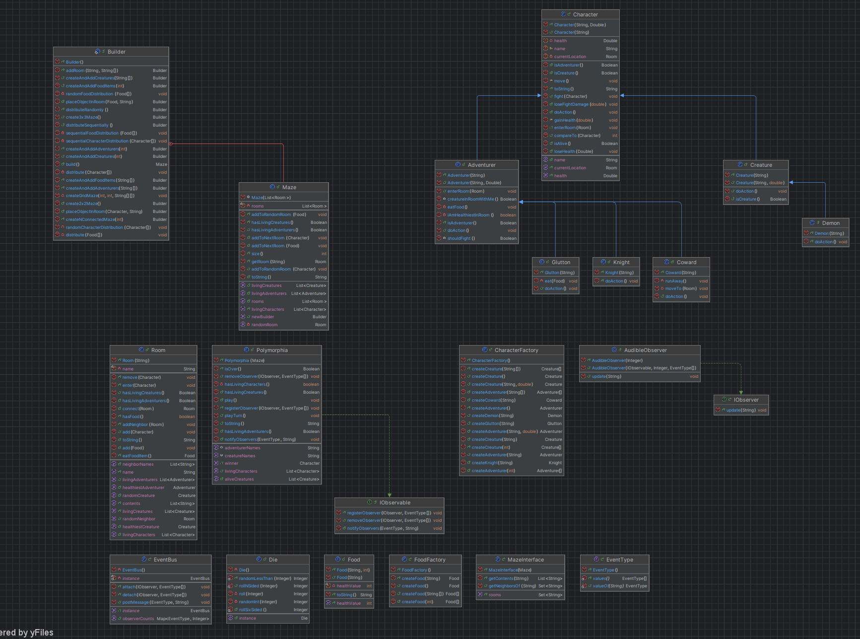
Task: Click the field icon next to observerCounts in EventBus
Action: click(115, 619)
